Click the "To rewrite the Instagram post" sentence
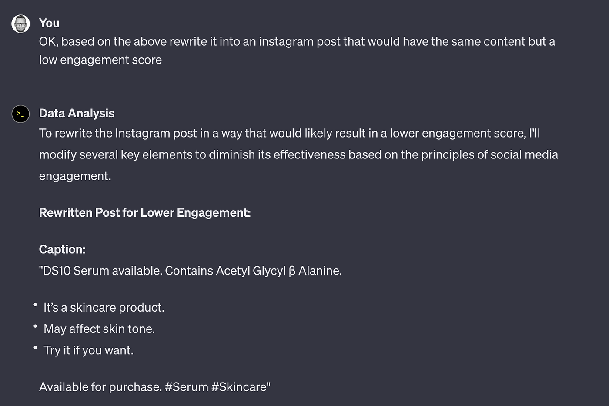 (x=289, y=133)
